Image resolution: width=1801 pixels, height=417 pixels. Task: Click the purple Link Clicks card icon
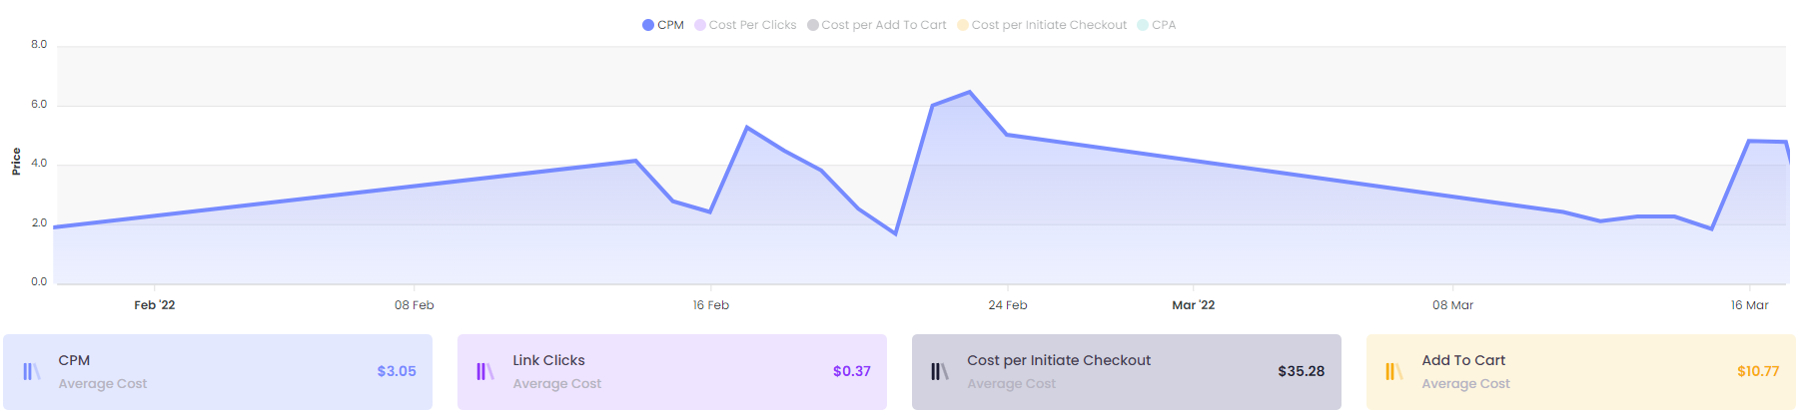485,372
